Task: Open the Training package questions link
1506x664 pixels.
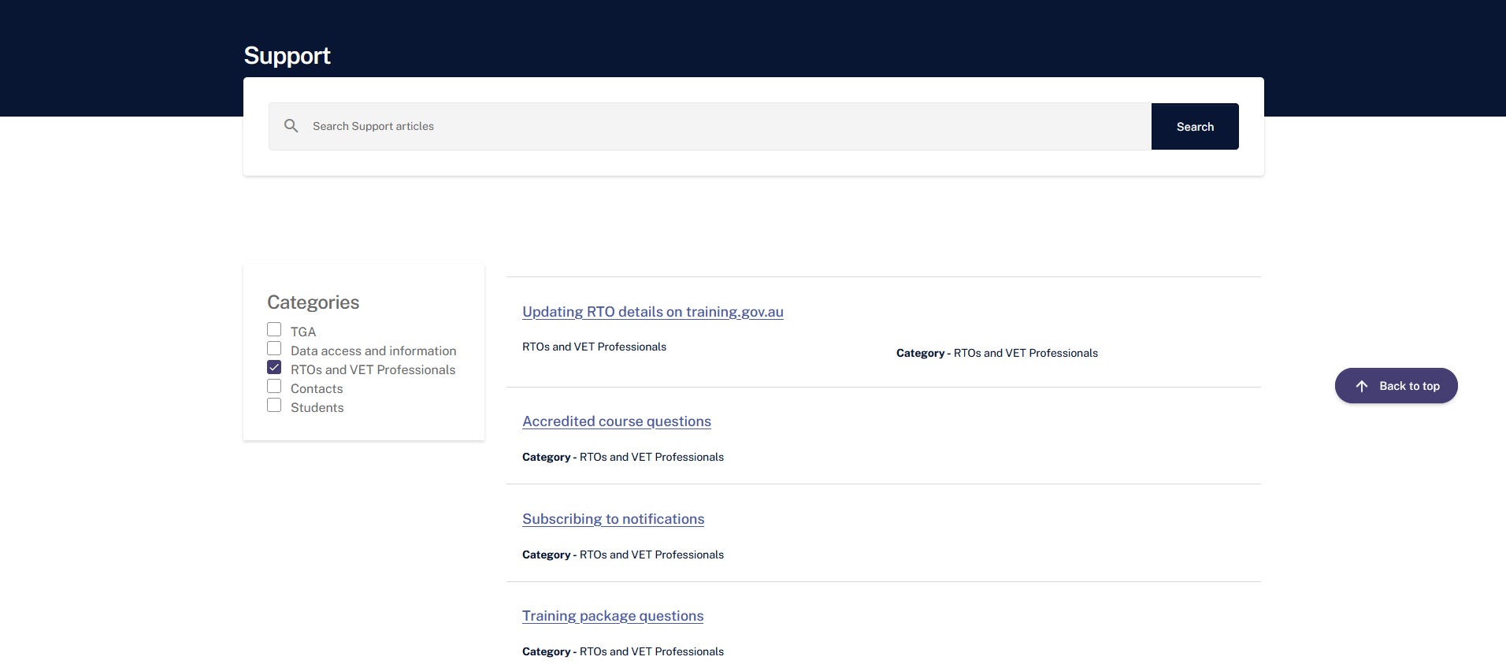Action: (612, 616)
